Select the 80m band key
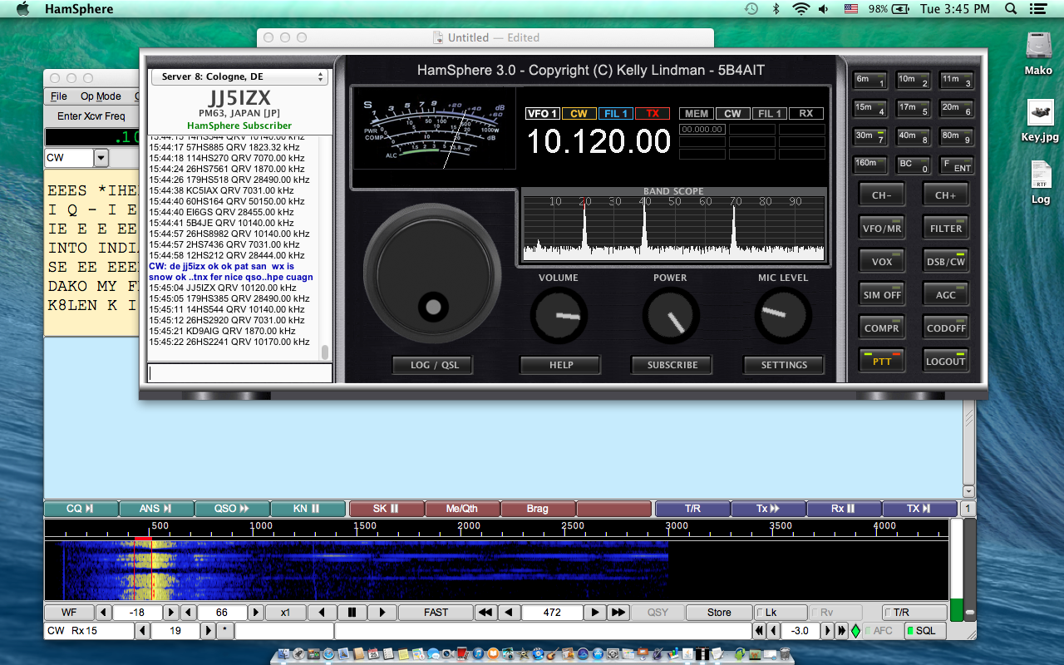 956,137
